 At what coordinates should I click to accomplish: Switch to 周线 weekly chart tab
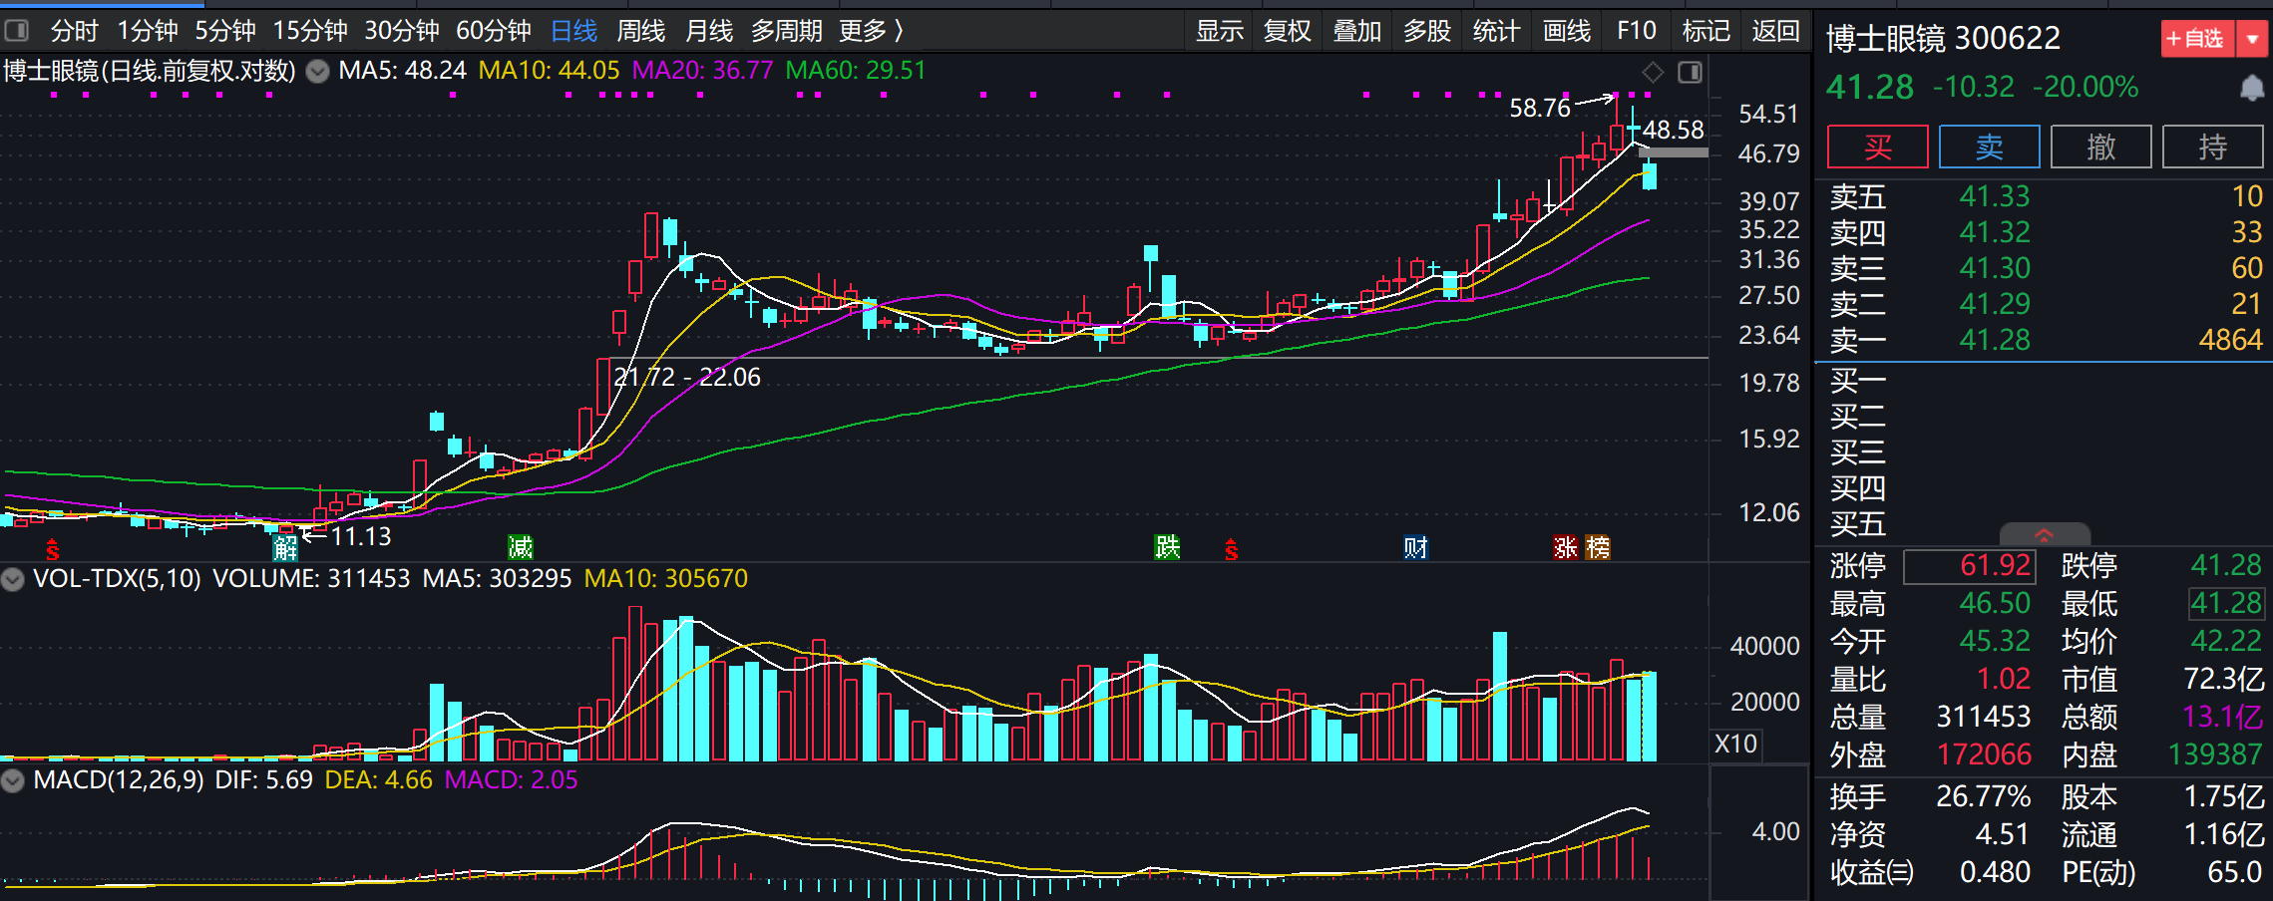tap(640, 31)
